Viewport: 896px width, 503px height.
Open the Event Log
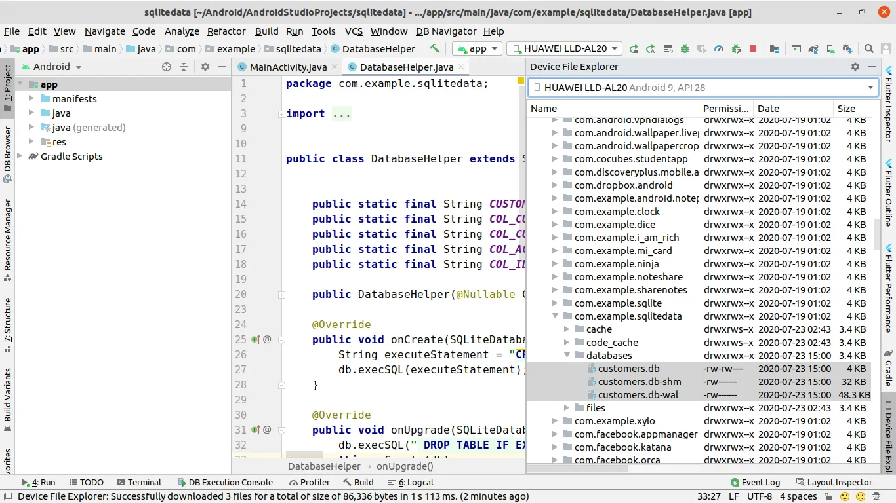[x=755, y=482]
